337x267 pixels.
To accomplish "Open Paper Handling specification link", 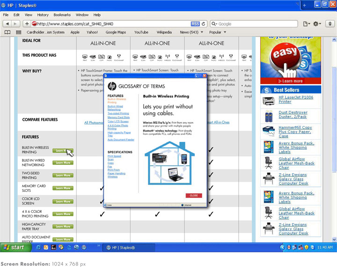I will point(117,173).
